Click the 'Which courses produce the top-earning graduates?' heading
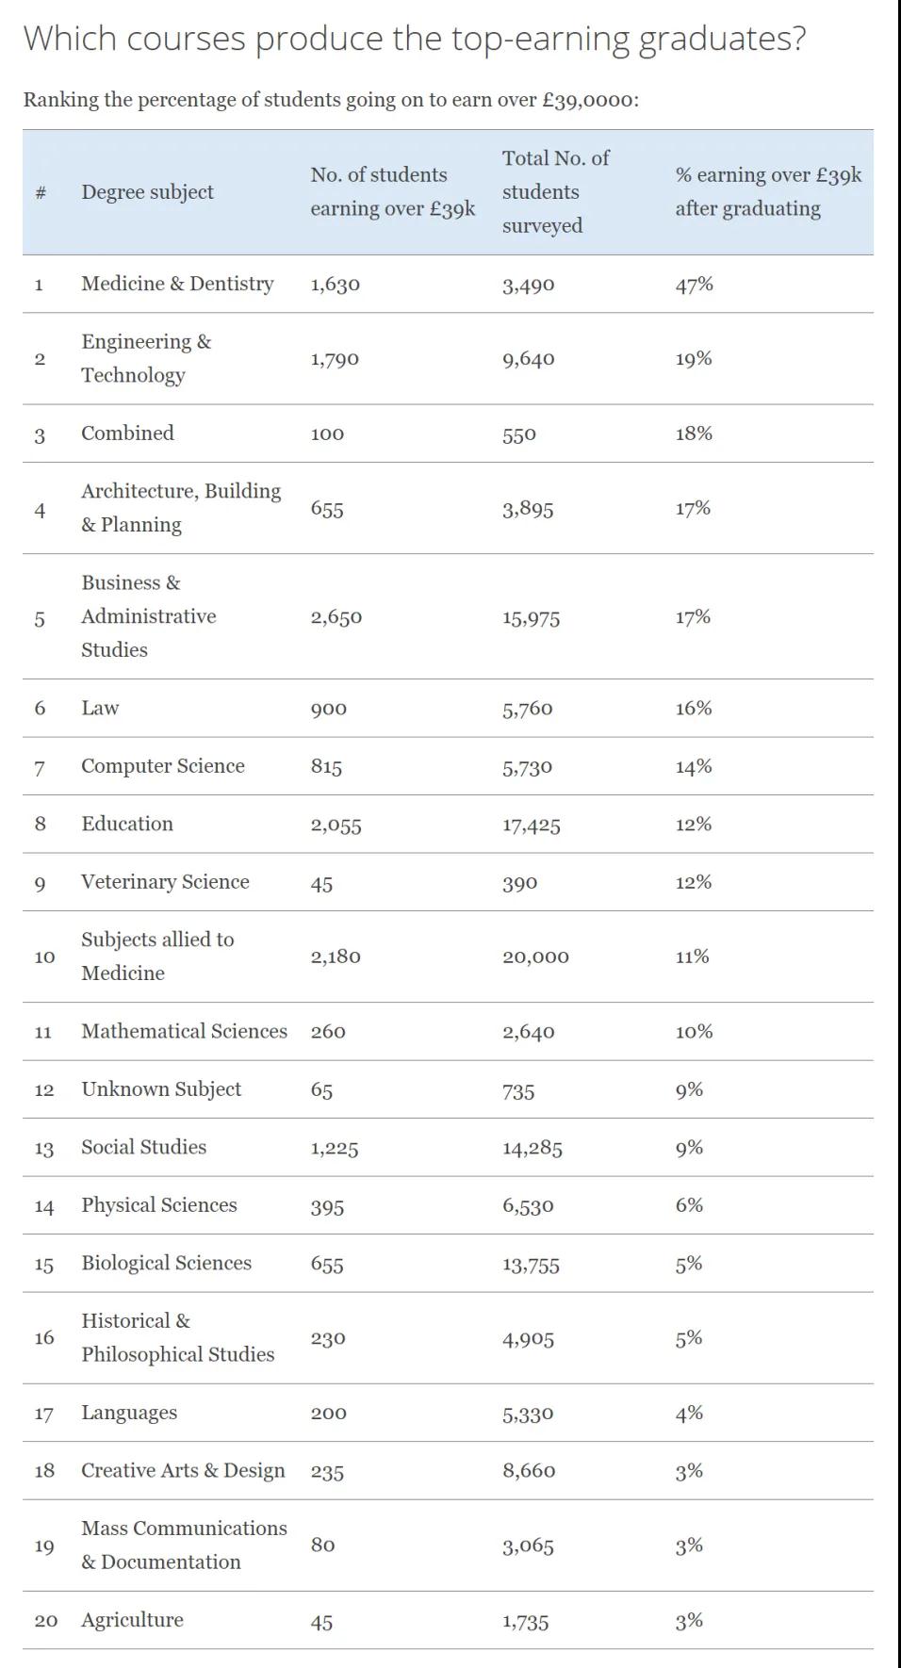Screen dimensions: 901x1668 point(415,39)
